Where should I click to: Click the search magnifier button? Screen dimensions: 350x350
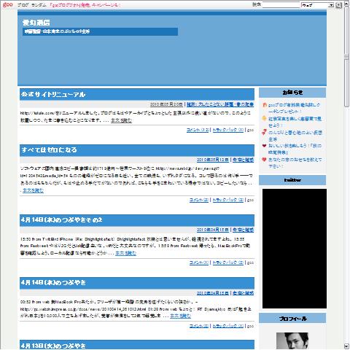(338, 5)
